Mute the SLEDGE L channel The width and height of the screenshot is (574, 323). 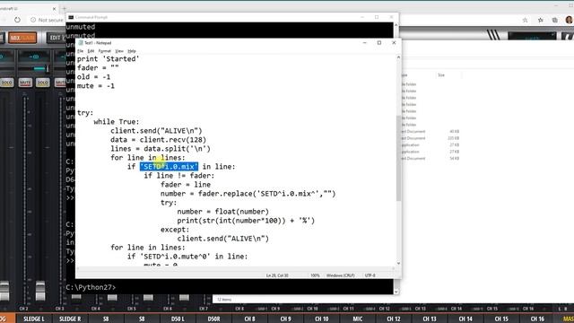coord(25,83)
